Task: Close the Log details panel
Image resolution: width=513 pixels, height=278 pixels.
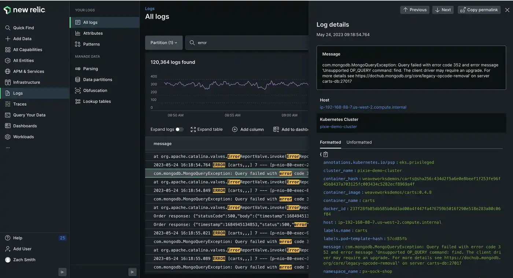Action: click(507, 10)
